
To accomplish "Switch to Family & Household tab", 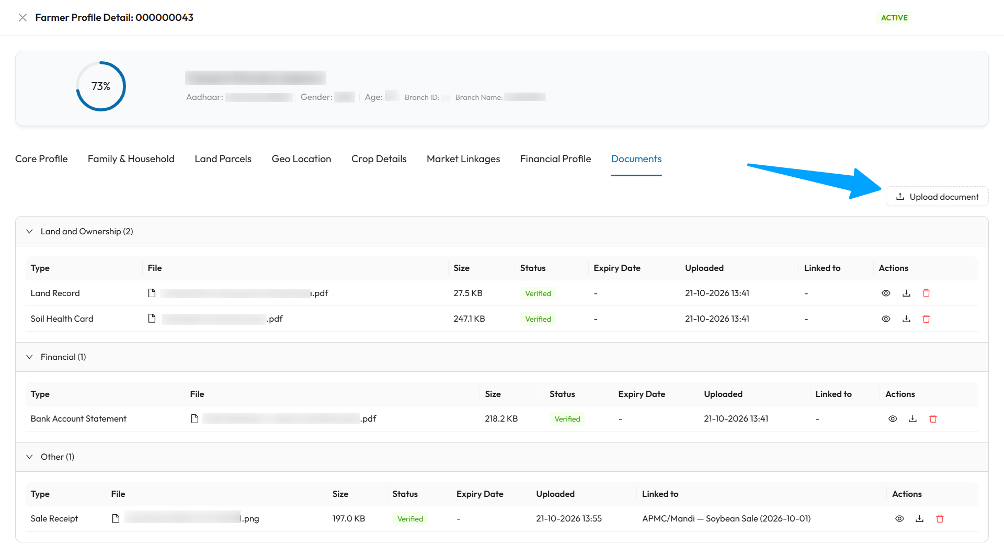I will click(131, 159).
